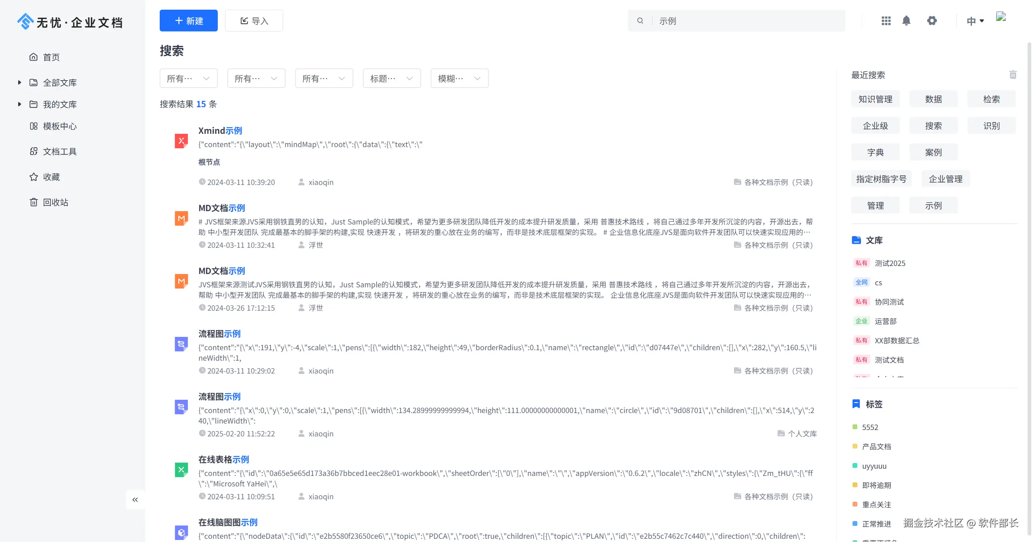Screen dimensions: 1032x542
Task: Go to 模板中心 in sidebar
Action: tap(59, 126)
